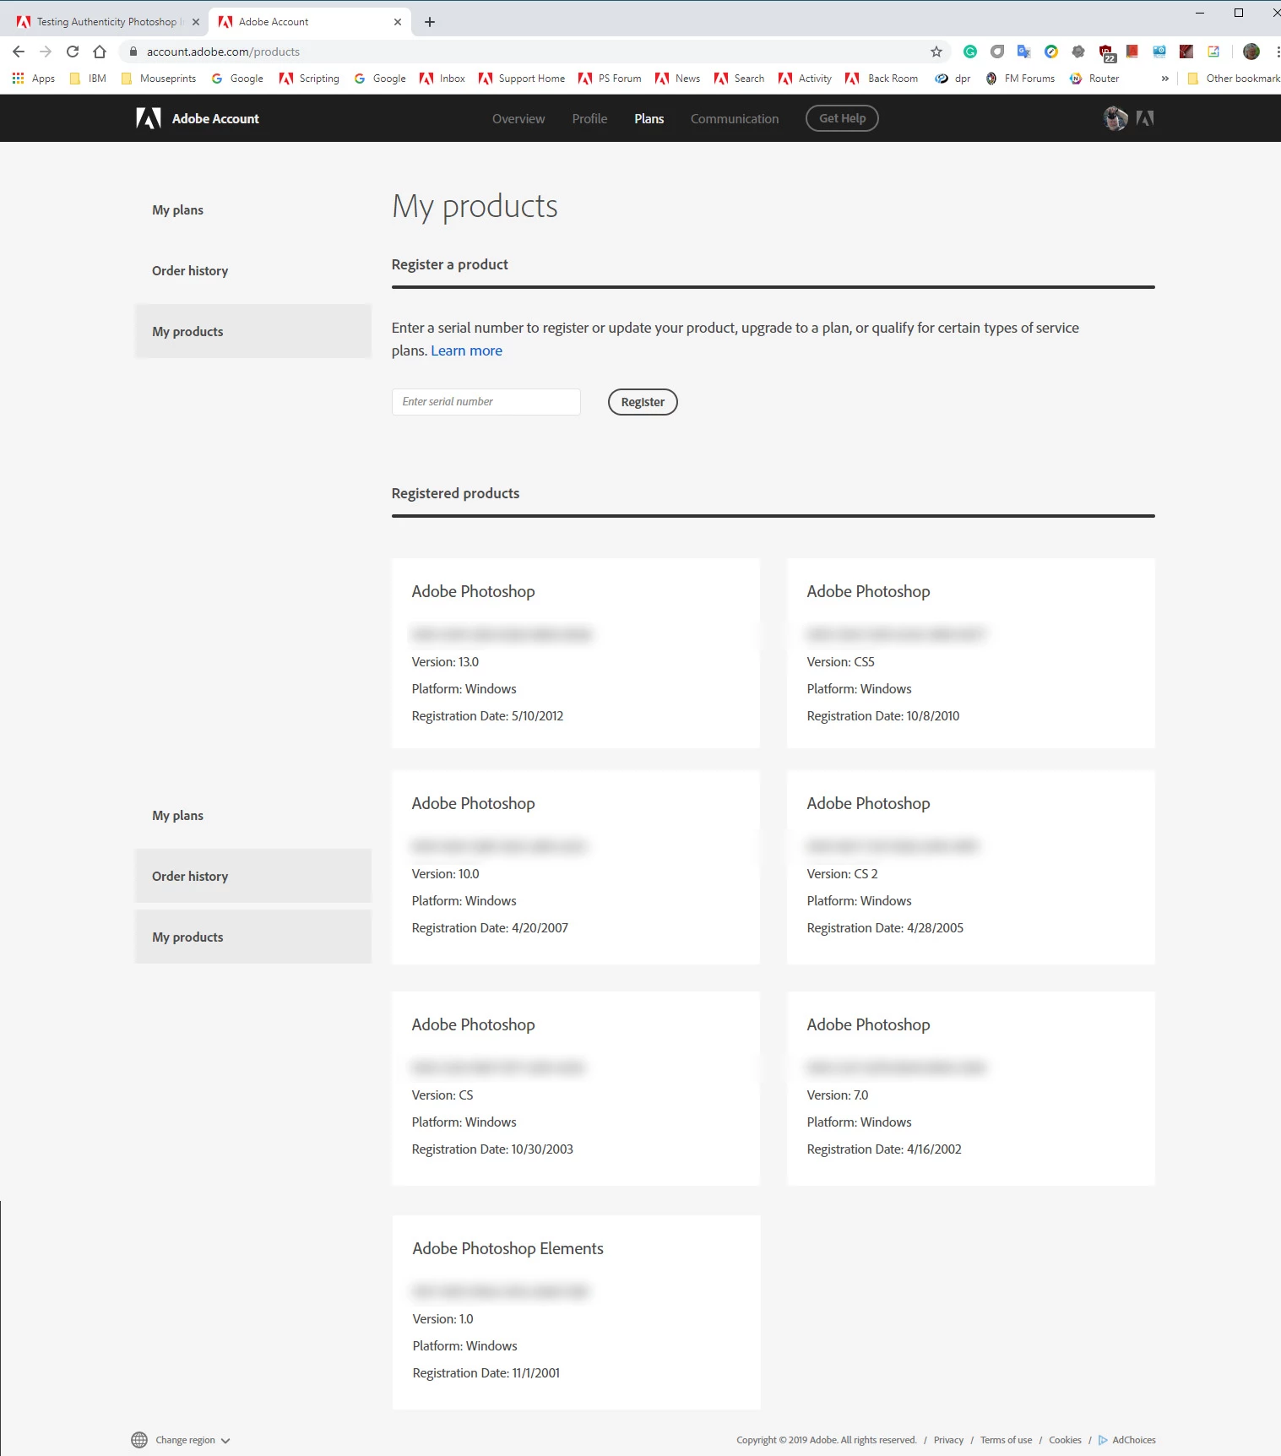Open the Back Room bookmark
The image size is (1281, 1456).
click(x=882, y=79)
